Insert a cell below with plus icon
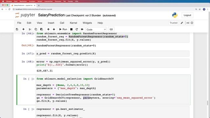The image size is (210, 118). click(23, 29)
